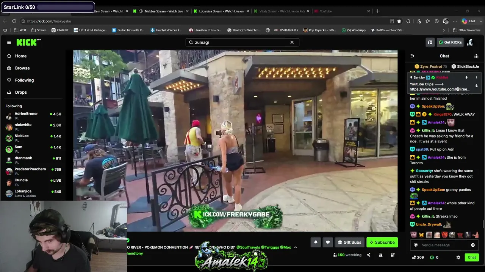Screen dimensions: 485x272
Task: Open the emoji picker in chat
Action: coord(473,245)
